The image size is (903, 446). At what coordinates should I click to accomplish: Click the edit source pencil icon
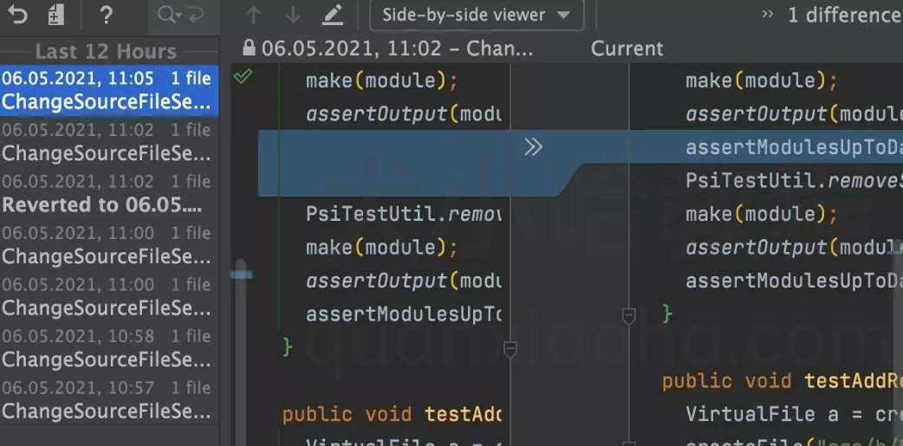(x=332, y=15)
